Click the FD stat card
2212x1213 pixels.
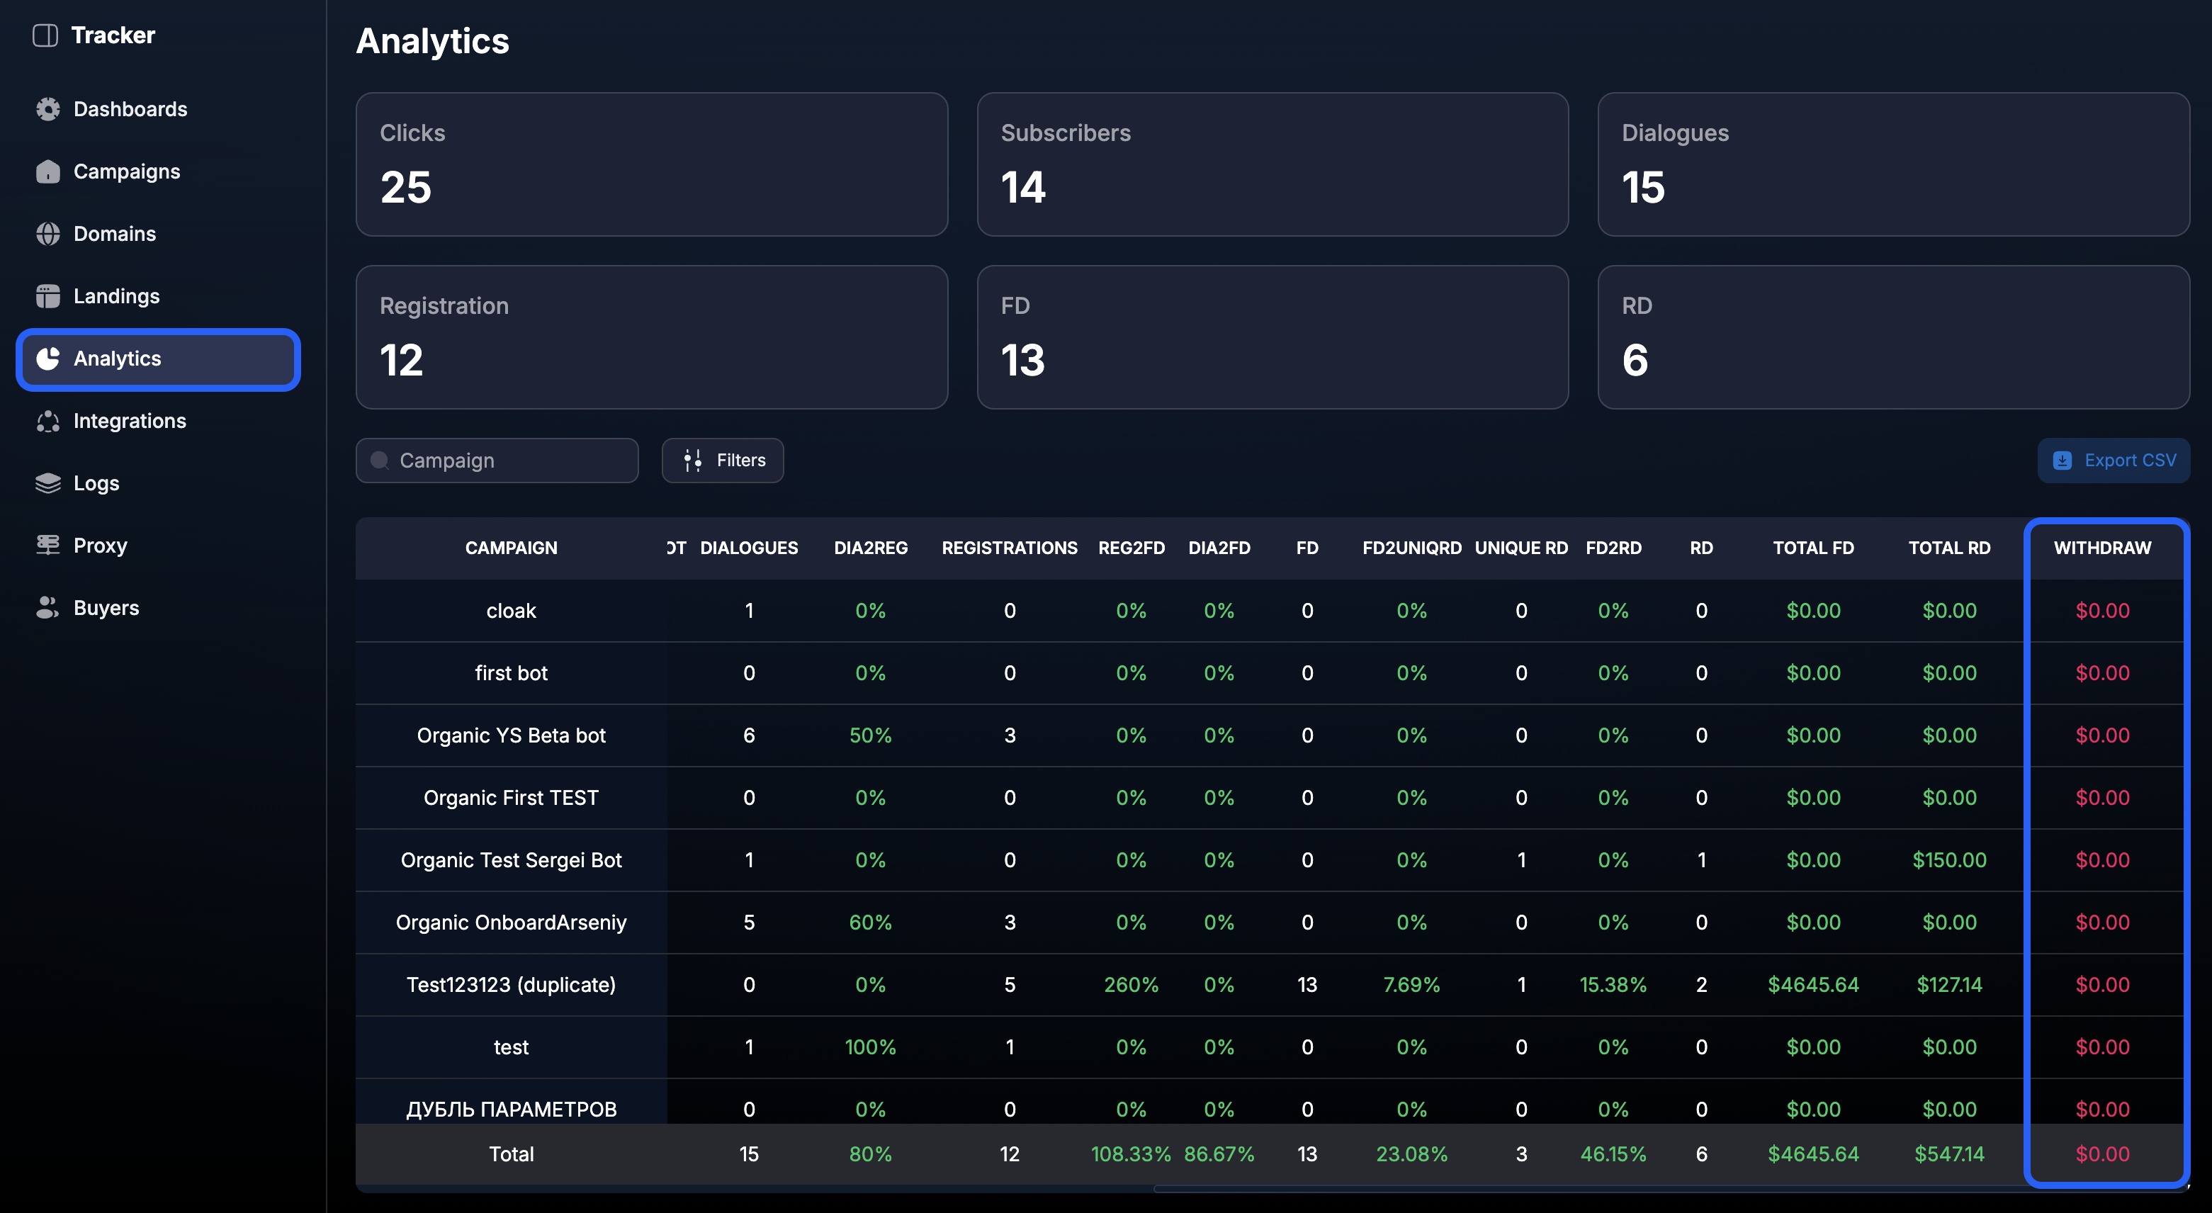[1273, 337]
